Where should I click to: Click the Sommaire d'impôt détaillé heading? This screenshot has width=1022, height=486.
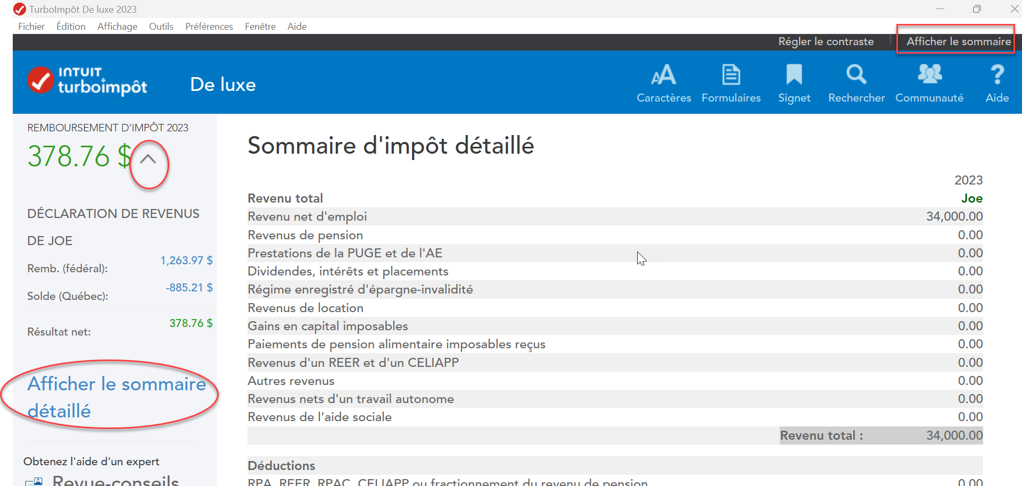point(391,146)
